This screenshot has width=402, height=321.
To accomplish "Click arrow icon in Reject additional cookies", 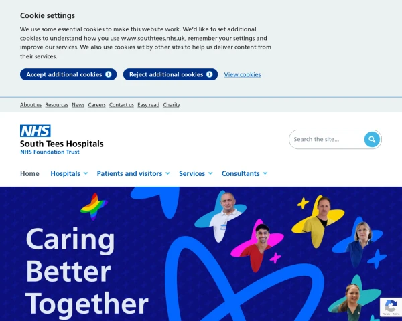I will coord(210,74).
